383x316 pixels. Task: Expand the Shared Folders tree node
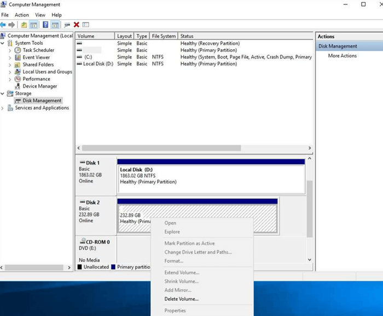tap(10, 65)
